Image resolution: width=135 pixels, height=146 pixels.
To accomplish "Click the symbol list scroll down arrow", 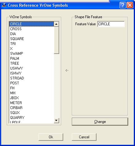I will coord(56,120).
